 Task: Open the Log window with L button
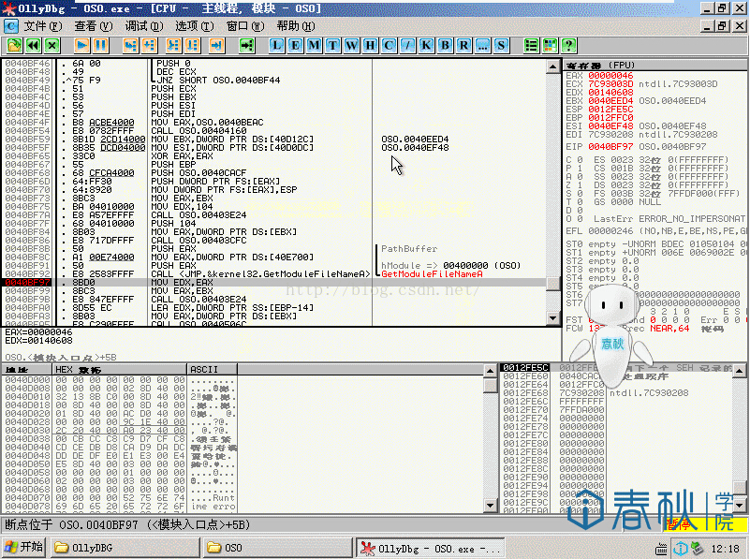[276, 46]
